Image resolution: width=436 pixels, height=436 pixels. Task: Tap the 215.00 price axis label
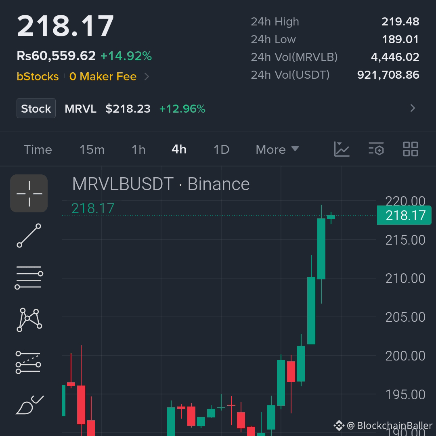tap(405, 240)
